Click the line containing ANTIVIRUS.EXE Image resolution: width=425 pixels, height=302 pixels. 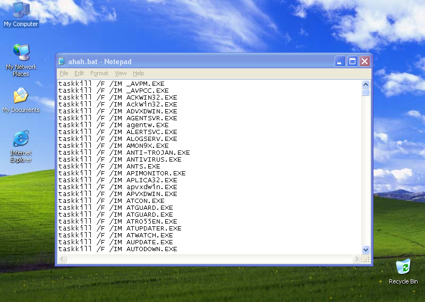click(120, 159)
